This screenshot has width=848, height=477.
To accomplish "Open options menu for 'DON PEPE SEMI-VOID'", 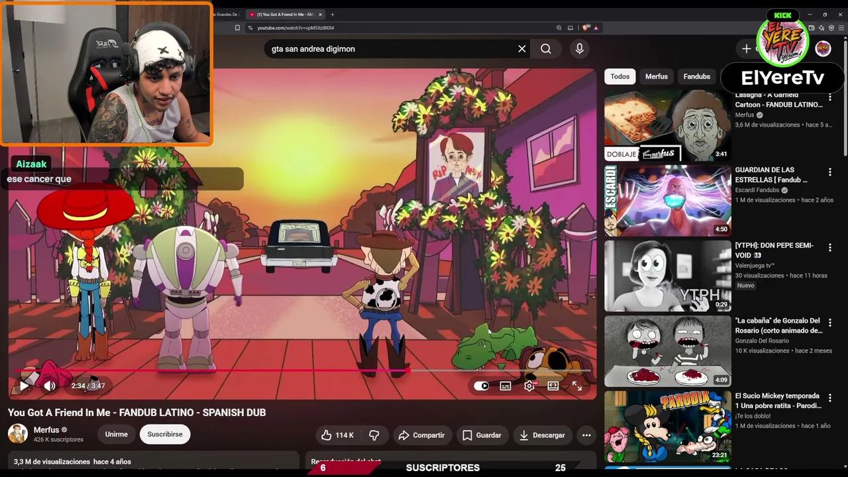I will tap(829, 248).
